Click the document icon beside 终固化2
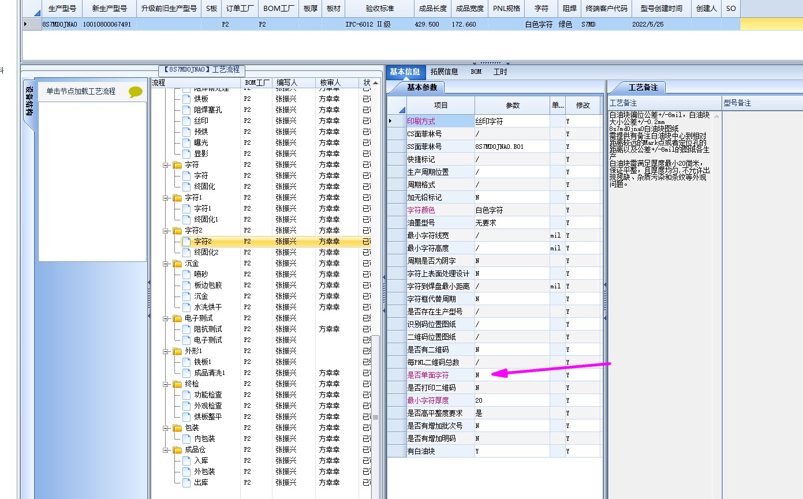This screenshot has width=803, height=499. 186,253
